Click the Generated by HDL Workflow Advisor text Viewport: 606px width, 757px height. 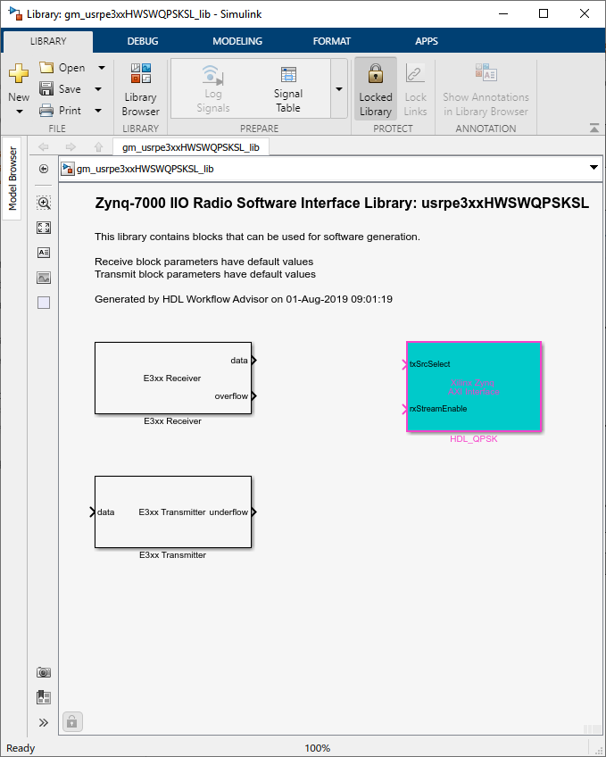point(244,299)
